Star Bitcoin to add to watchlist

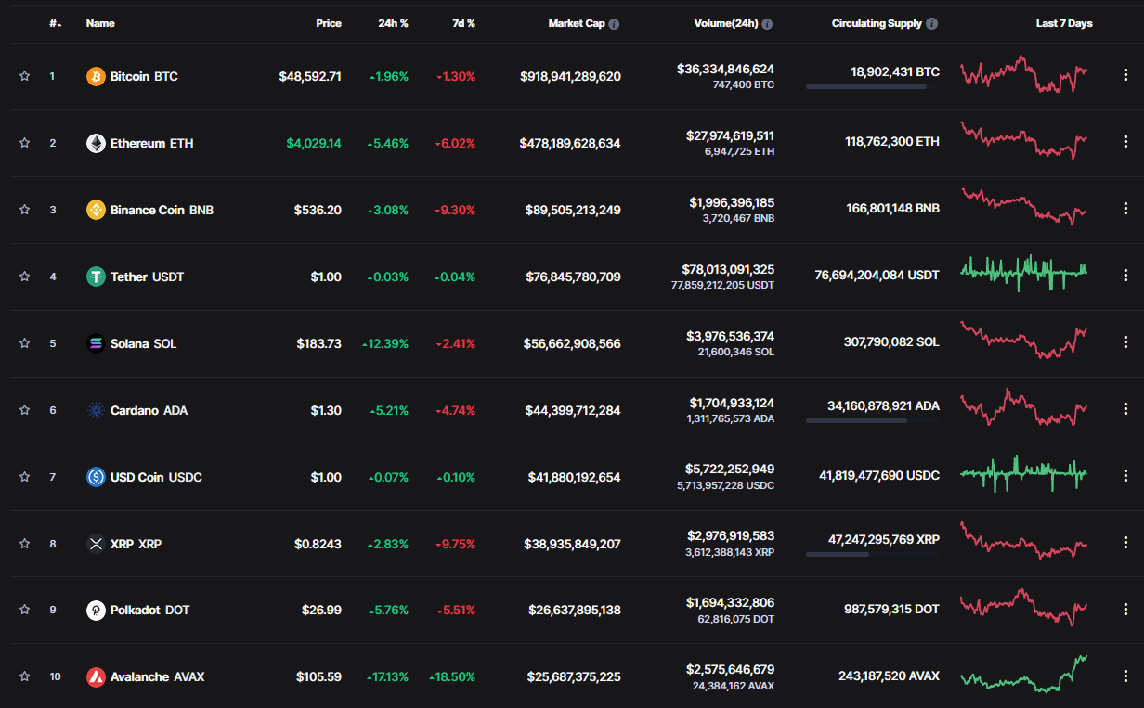[25, 76]
